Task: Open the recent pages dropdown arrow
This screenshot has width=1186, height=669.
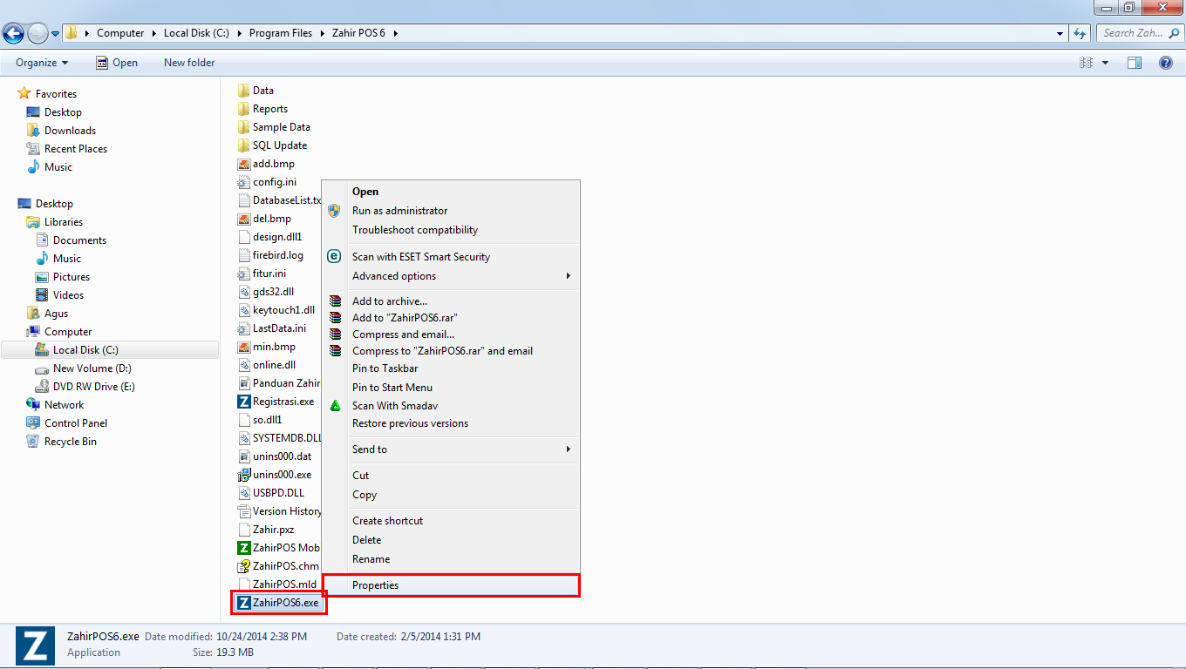Action: 56,34
